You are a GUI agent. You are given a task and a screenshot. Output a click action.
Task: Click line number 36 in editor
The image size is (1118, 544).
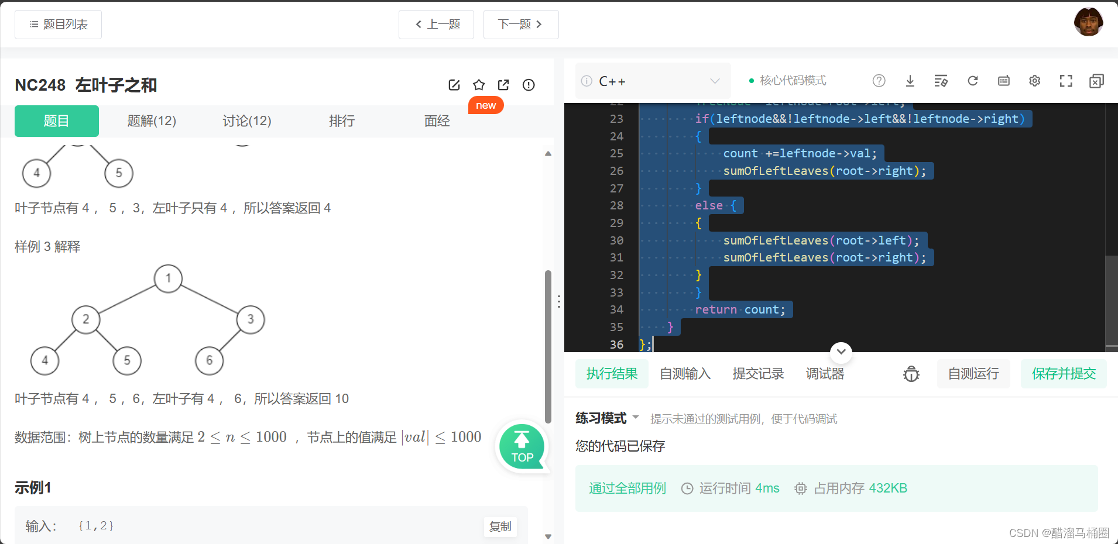click(x=616, y=345)
